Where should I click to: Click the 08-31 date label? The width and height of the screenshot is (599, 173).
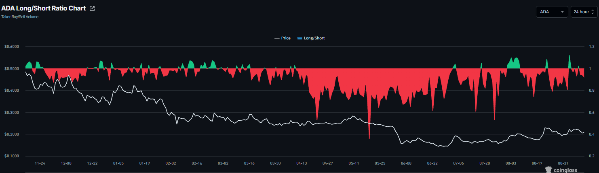[x=563, y=164]
